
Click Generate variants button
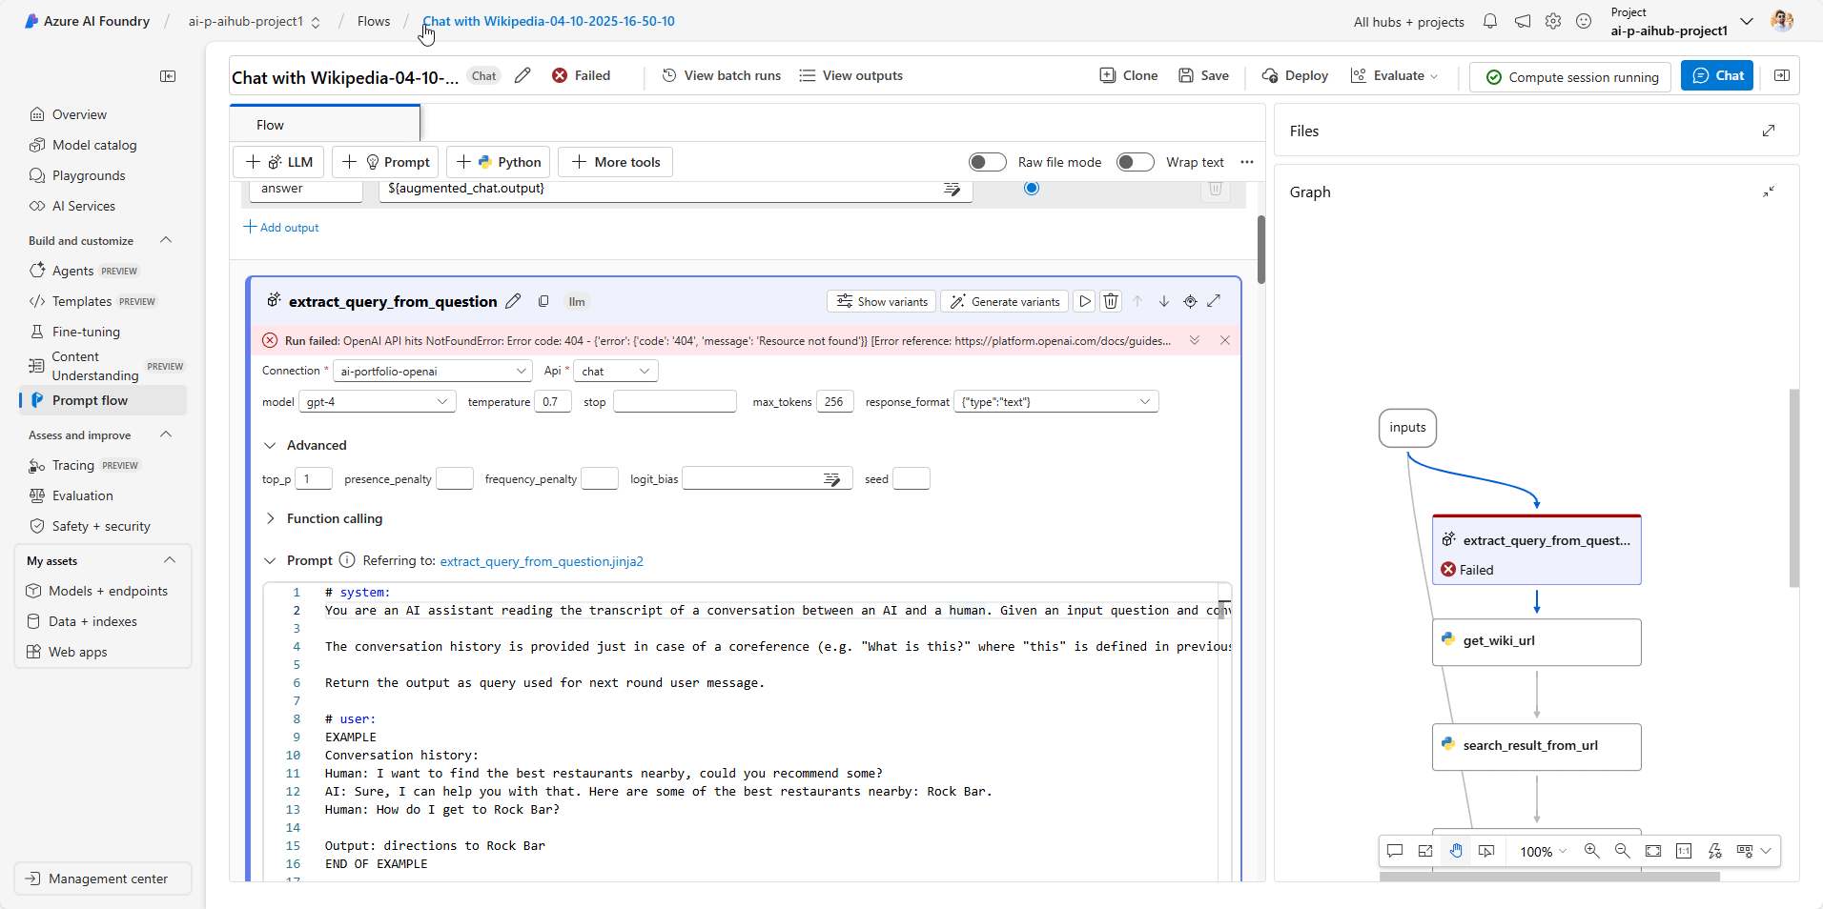(x=1005, y=301)
